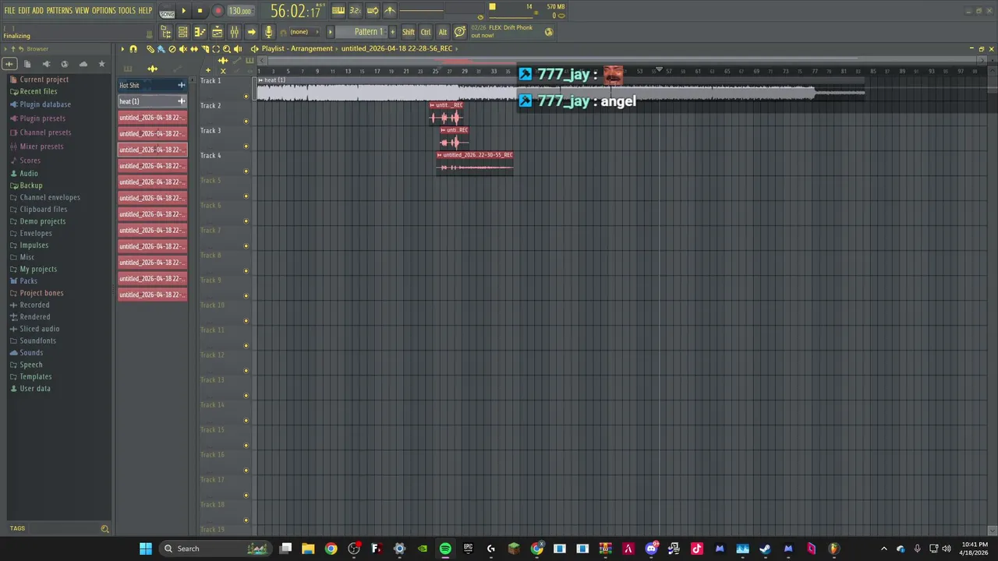Toggle countdown before recording button
The image size is (998, 561).
click(356, 11)
